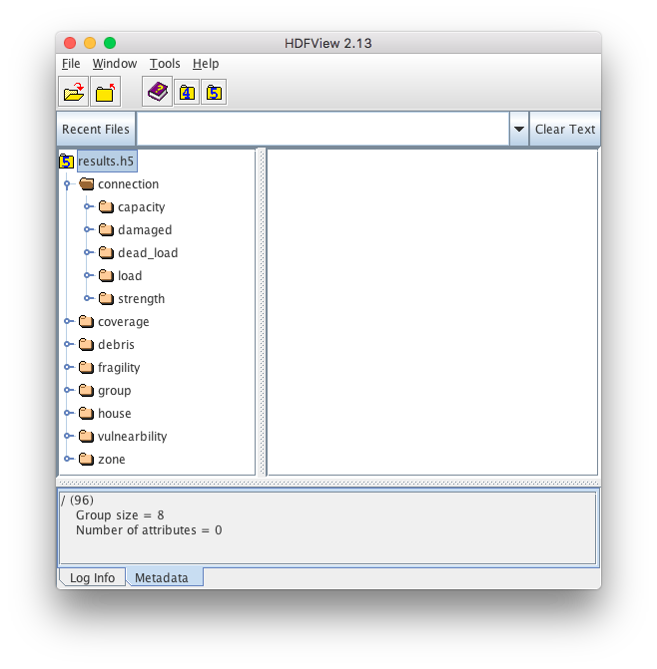Screen dimensions: 657x669
Task: Click the 'Group size = 8' metadata line
Action: (x=120, y=515)
